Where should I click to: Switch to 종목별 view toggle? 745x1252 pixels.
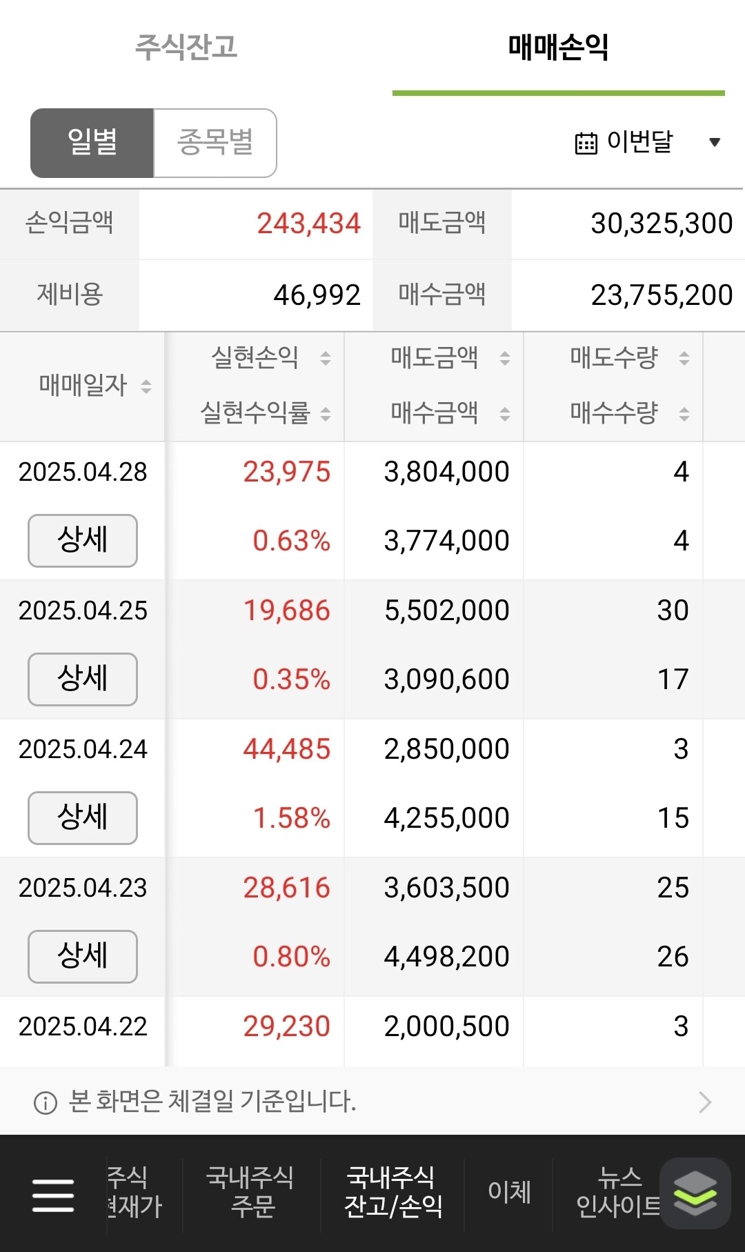(215, 143)
